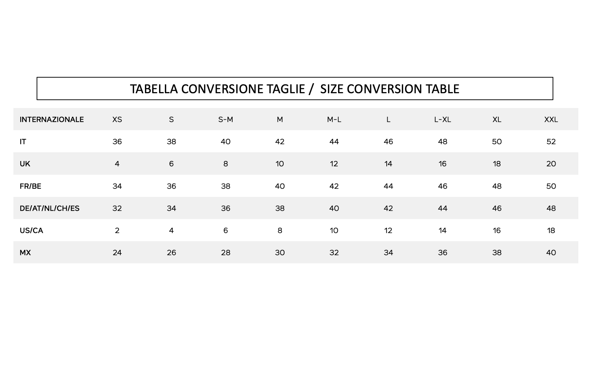The image size is (591, 374).
Task: Click UK size 18 under XL
Action: tap(497, 164)
